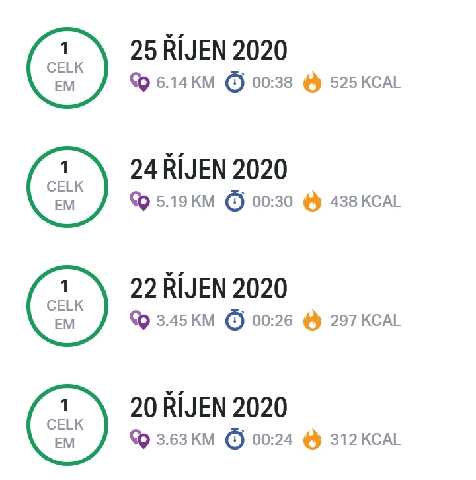The image size is (476, 480).
Task: Click the distance pin icon beside 5.19 KM
Action: [x=140, y=201]
